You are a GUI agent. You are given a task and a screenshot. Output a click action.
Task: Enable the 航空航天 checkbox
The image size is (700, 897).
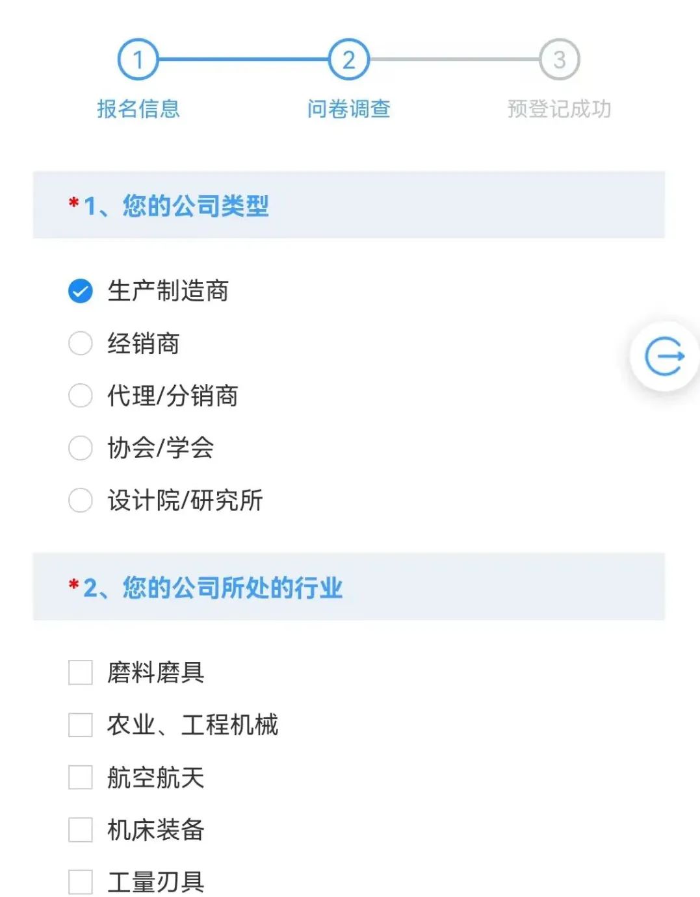81,777
